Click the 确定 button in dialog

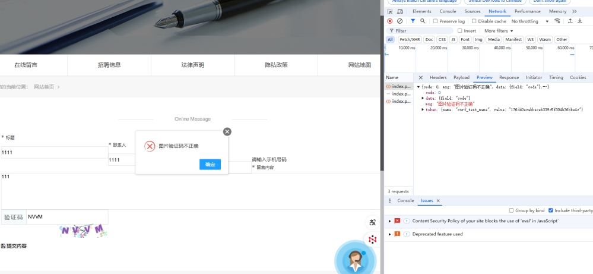pyautogui.click(x=210, y=165)
